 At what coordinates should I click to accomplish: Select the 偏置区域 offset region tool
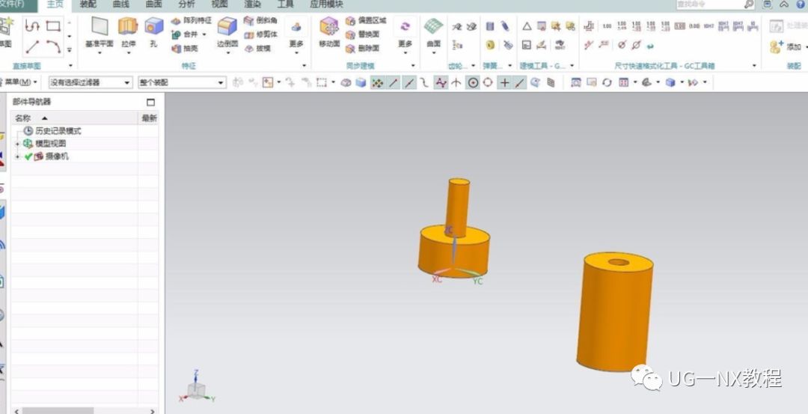(x=366, y=21)
